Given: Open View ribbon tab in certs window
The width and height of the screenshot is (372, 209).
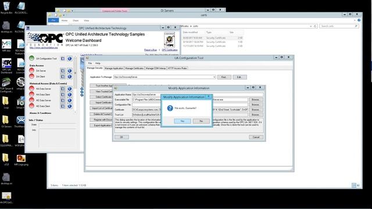Looking at the screenshot, I should point(87,21).
